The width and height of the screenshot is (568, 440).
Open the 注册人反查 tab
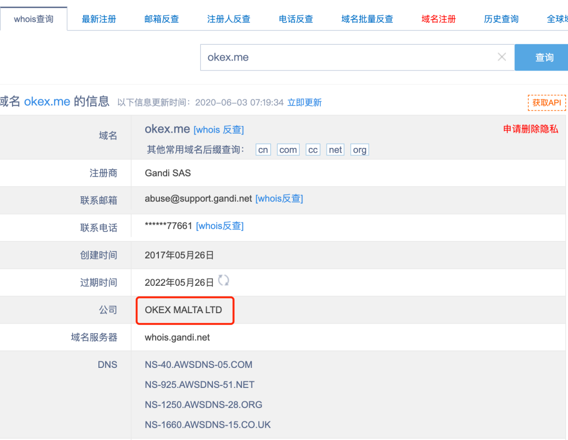point(229,19)
